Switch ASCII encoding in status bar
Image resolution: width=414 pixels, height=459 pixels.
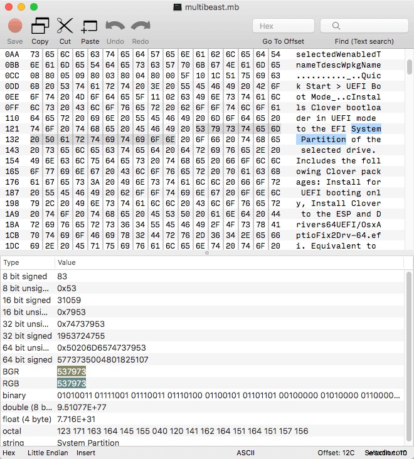pyautogui.click(x=245, y=453)
